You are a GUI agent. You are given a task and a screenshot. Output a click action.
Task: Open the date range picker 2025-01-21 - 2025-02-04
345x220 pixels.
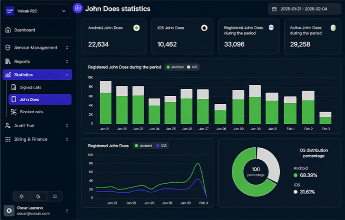pos(304,9)
